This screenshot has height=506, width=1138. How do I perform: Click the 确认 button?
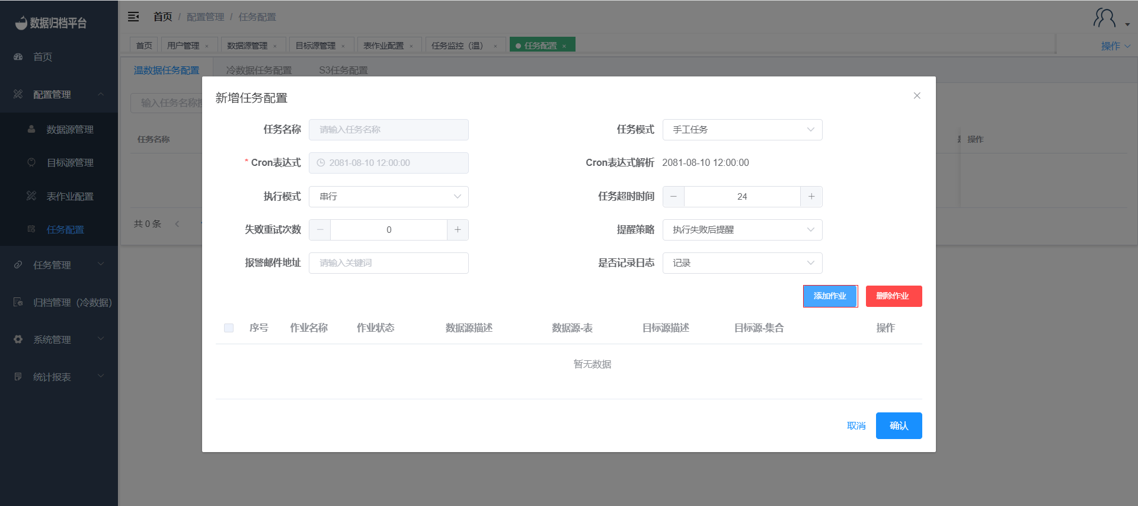[899, 426]
